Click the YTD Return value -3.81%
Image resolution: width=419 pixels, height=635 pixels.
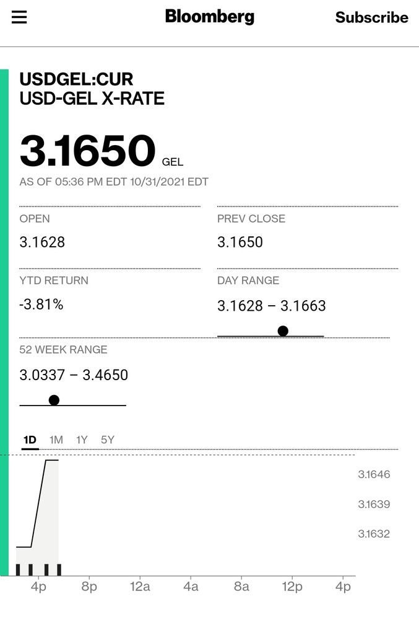point(41,304)
